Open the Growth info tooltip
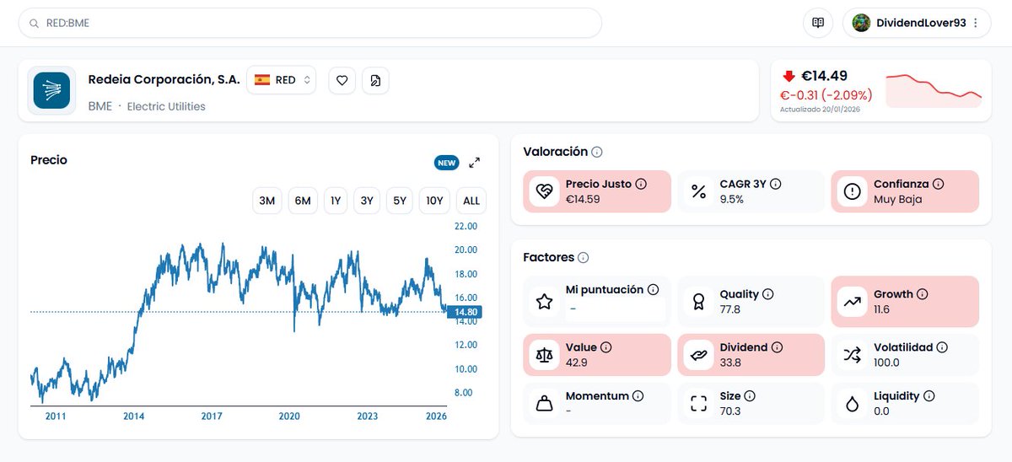Screen dimensions: 1012x462 click(x=923, y=295)
